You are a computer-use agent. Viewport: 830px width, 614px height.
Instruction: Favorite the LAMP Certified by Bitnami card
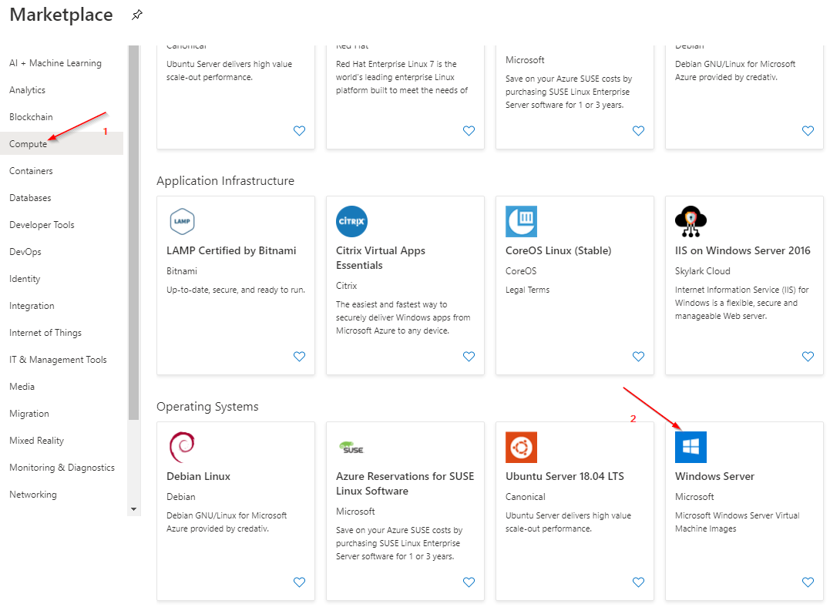300,356
